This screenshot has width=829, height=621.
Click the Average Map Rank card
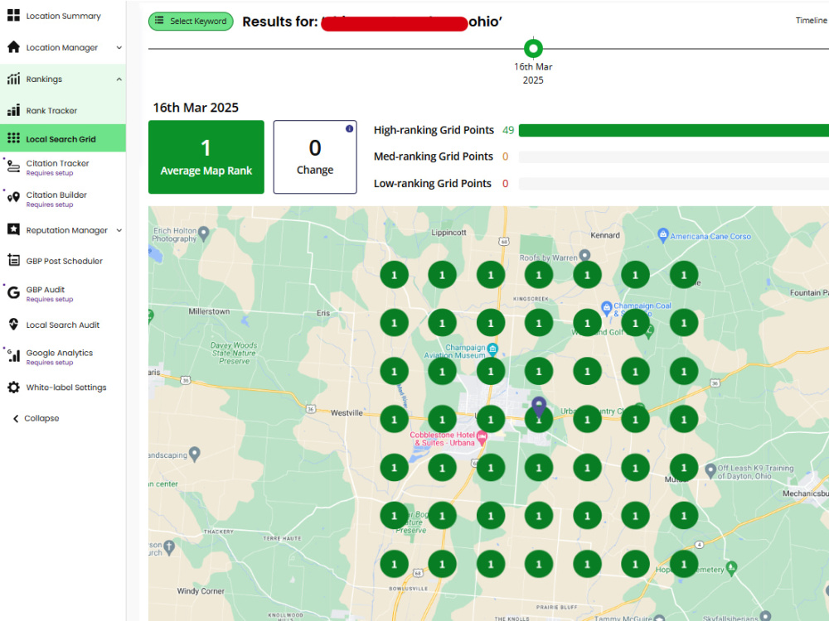(x=206, y=156)
